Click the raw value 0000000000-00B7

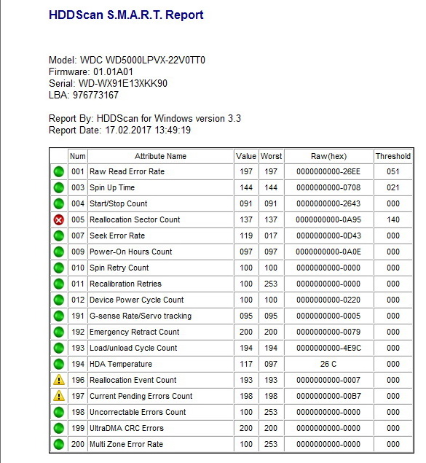328,396
